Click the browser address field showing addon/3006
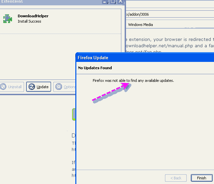 point(170,14)
